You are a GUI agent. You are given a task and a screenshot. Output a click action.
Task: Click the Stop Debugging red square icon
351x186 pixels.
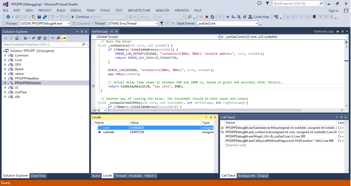(x=207, y=17)
